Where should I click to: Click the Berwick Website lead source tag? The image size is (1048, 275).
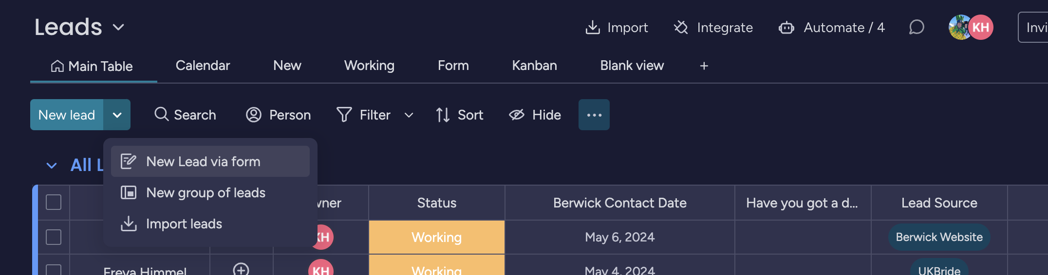tap(939, 237)
